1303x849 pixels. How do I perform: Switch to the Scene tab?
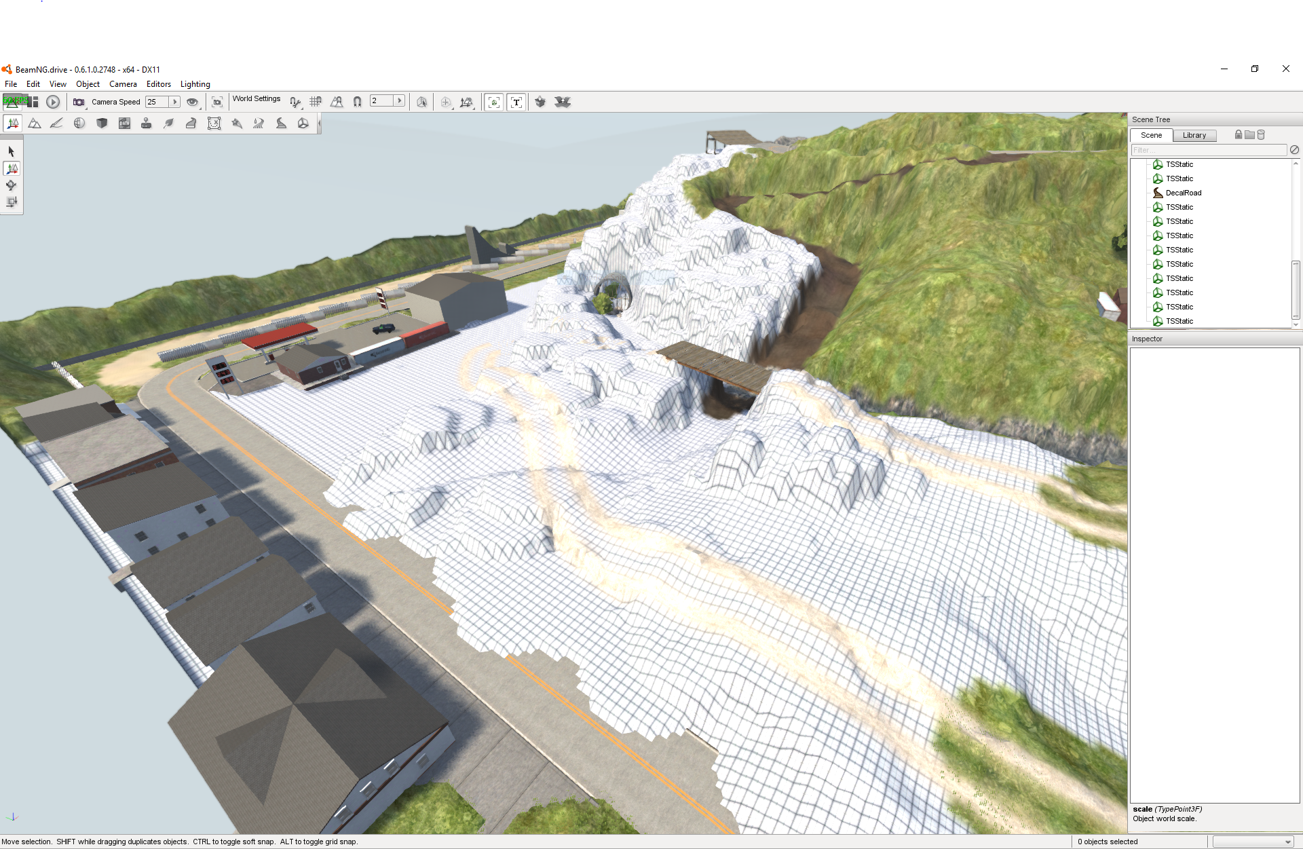pos(1151,135)
